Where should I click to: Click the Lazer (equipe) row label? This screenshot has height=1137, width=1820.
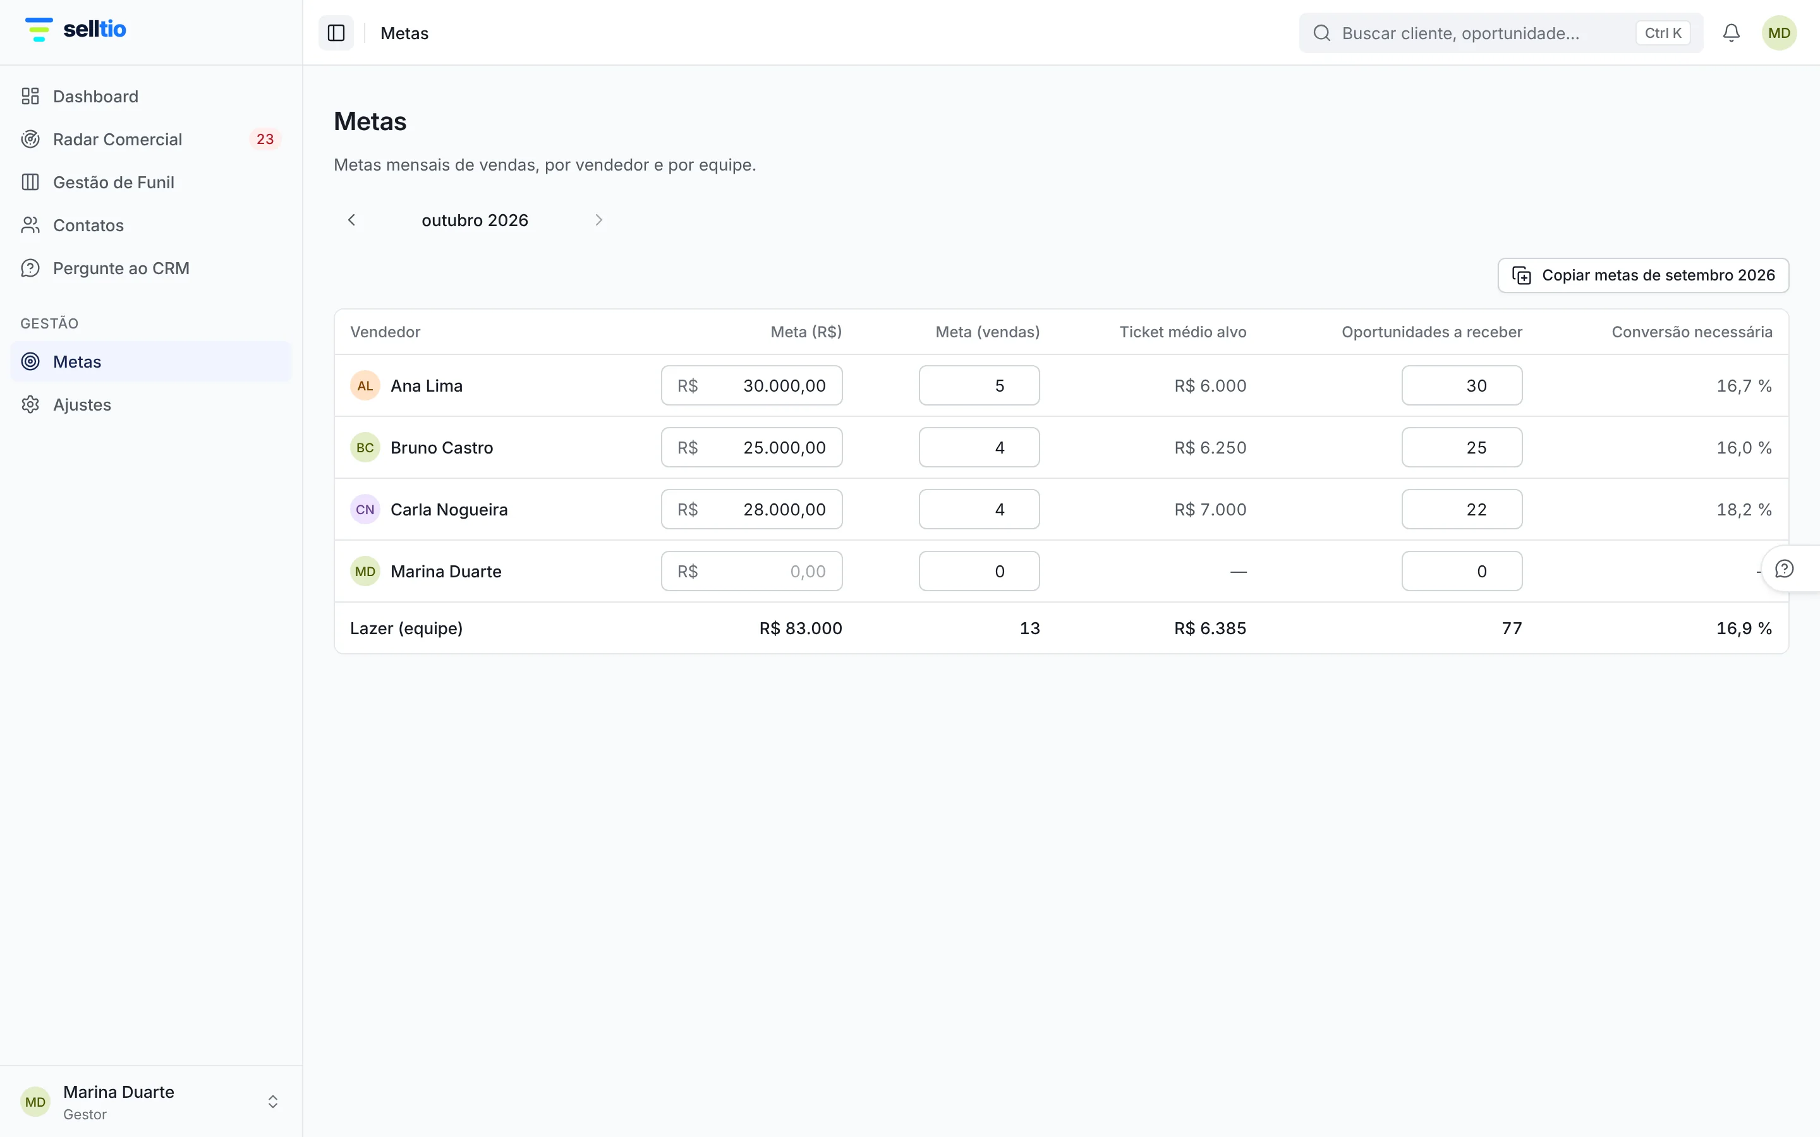[x=406, y=629]
